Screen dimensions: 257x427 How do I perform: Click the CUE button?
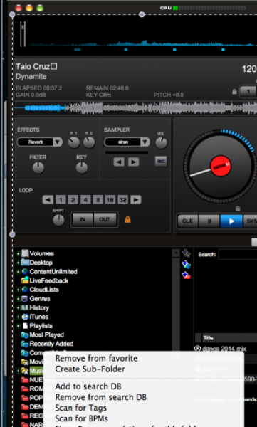pos(187,221)
